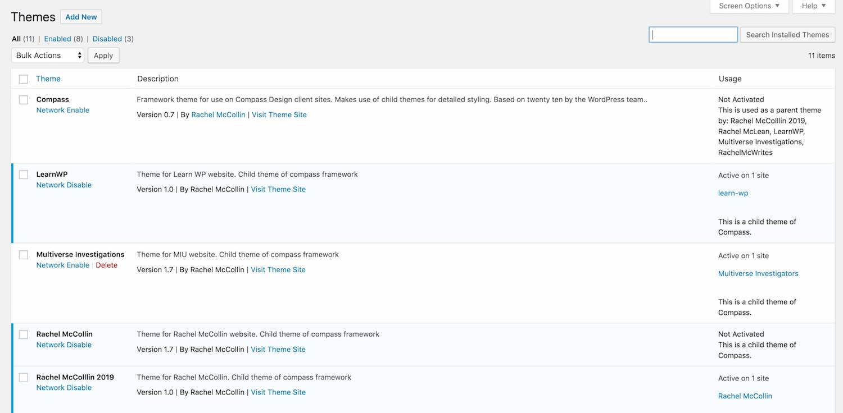This screenshot has height=413, width=843.
Task: Check the select-all checkbox in the table header
Action: (23, 79)
